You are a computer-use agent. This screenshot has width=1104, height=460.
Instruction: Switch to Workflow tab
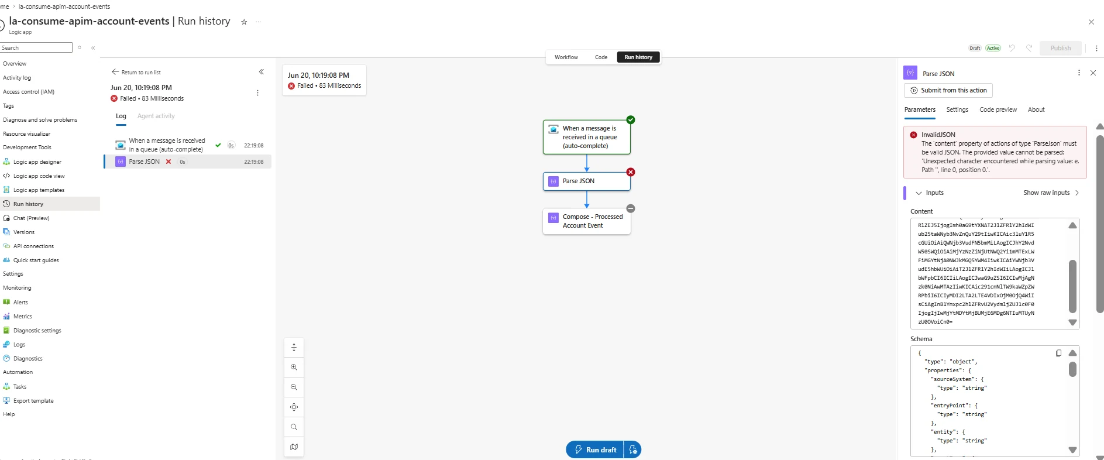[566, 57]
